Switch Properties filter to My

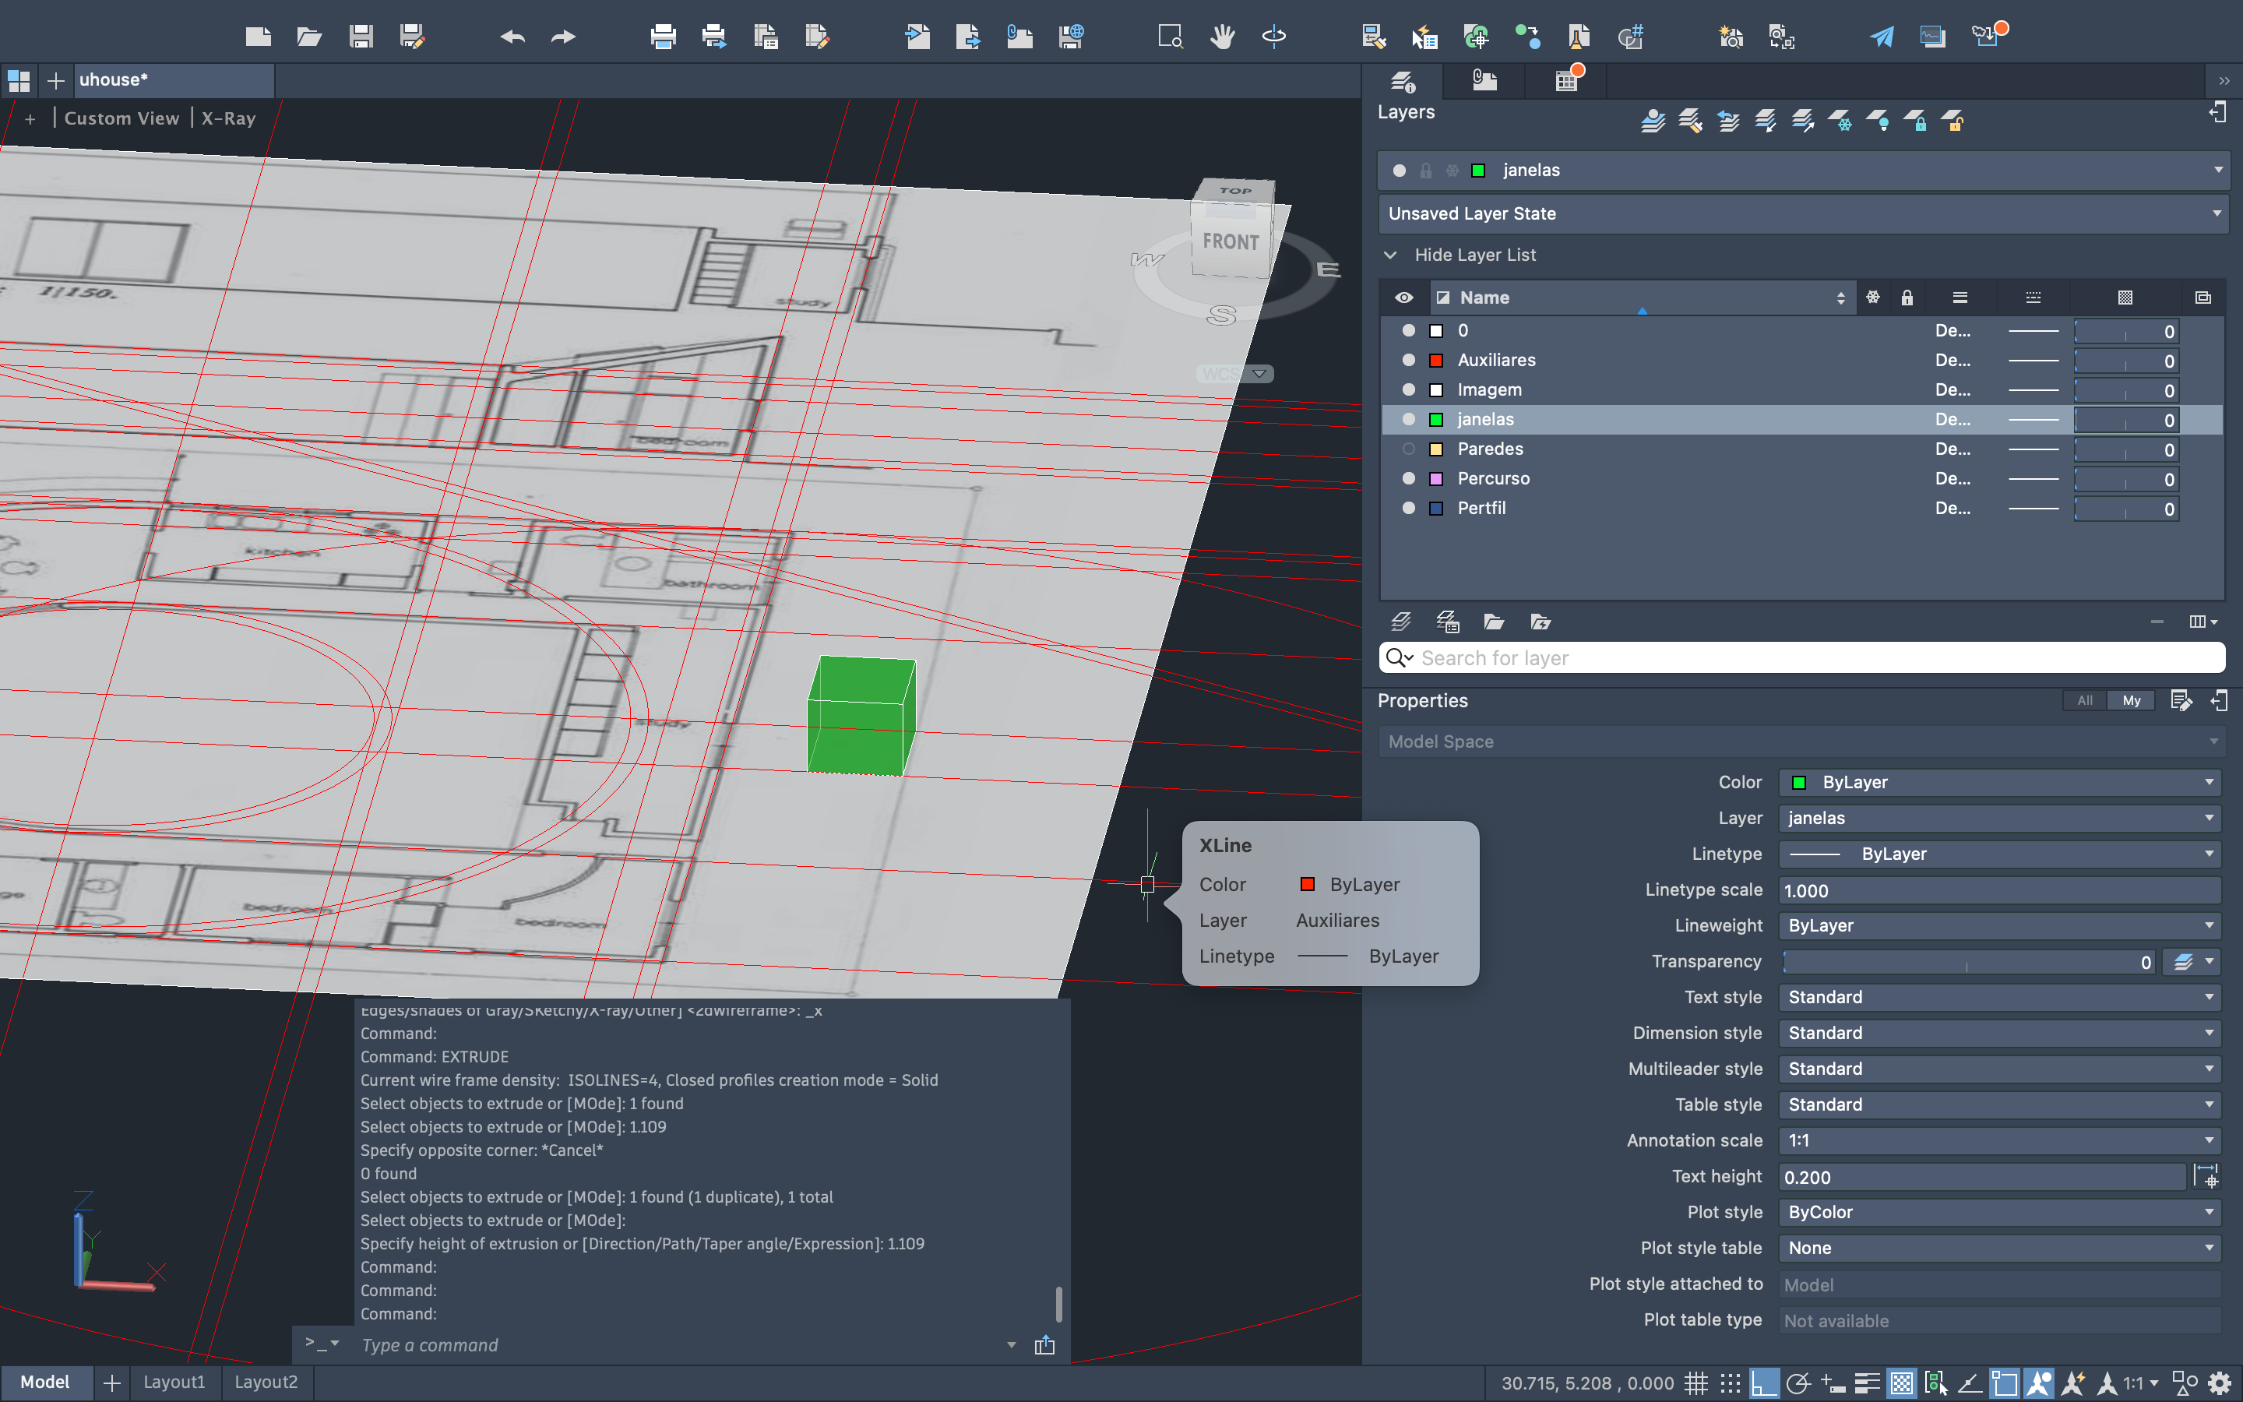(2131, 700)
